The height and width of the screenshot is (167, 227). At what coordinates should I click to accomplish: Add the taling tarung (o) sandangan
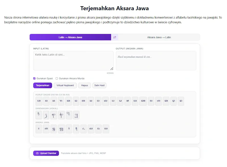click(x=61, y=115)
